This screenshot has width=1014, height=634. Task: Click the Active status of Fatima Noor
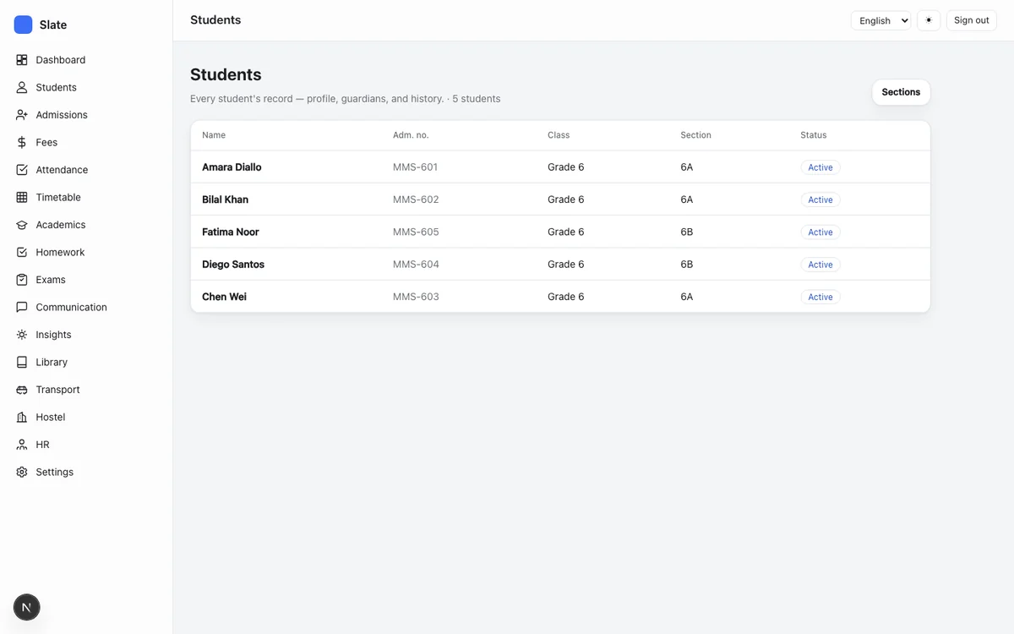click(x=820, y=232)
